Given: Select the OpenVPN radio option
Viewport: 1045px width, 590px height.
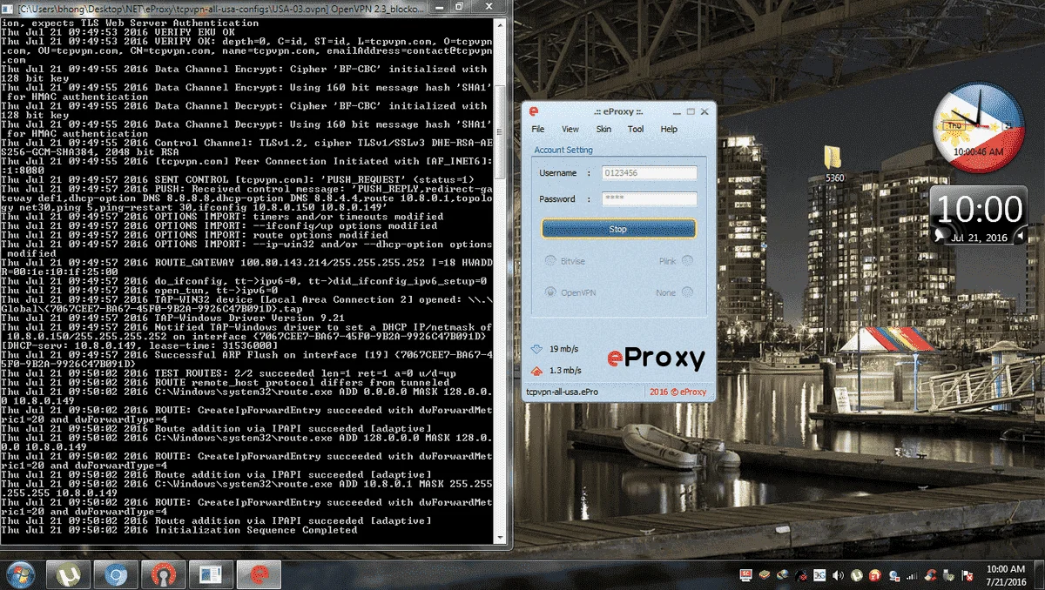Looking at the screenshot, I should click(x=572, y=293).
